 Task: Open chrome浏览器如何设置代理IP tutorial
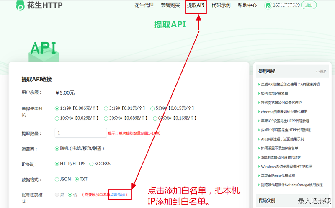point(284,112)
